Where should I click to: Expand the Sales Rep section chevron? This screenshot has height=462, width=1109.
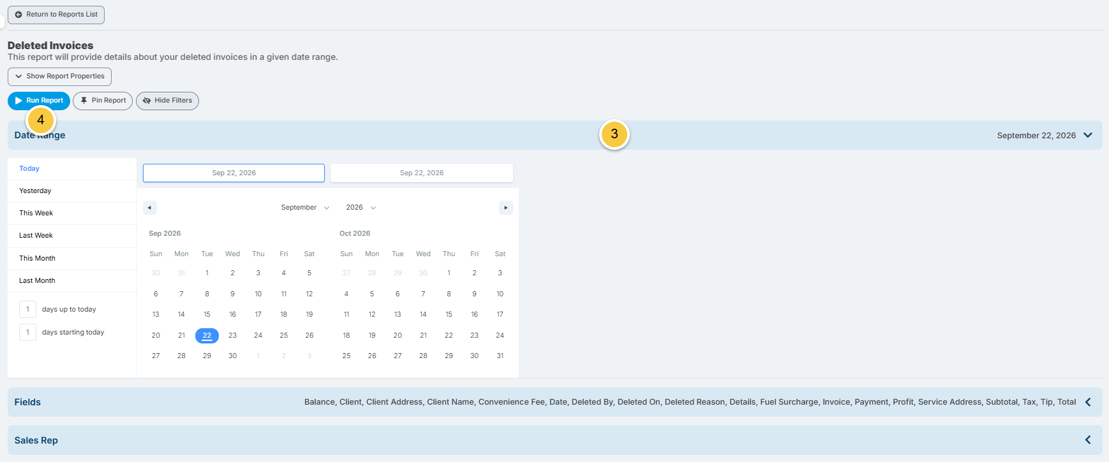pyautogui.click(x=1088, y=440)
